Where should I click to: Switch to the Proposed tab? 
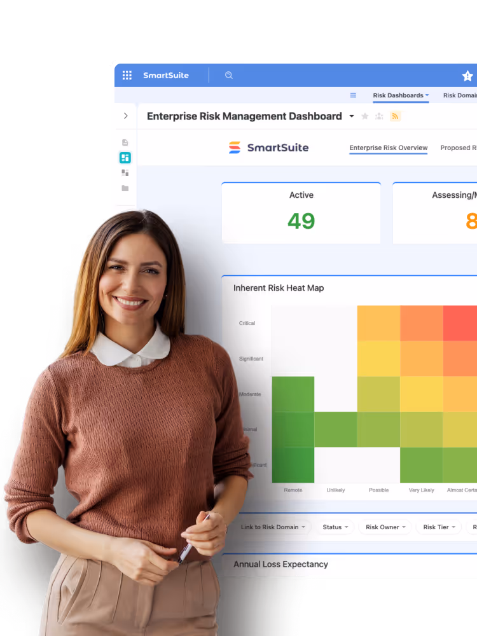click(459, 148)
